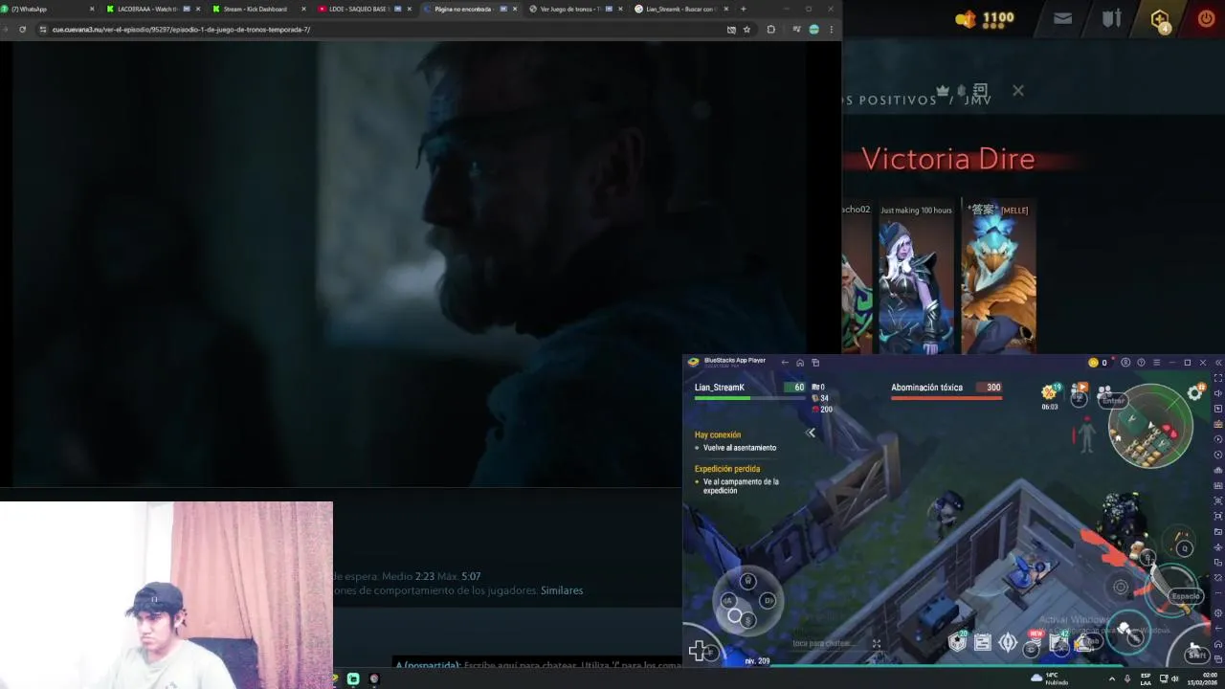Collapse the game quest list chevron
Screen dimensions: 1225x689
click(811, 433)
